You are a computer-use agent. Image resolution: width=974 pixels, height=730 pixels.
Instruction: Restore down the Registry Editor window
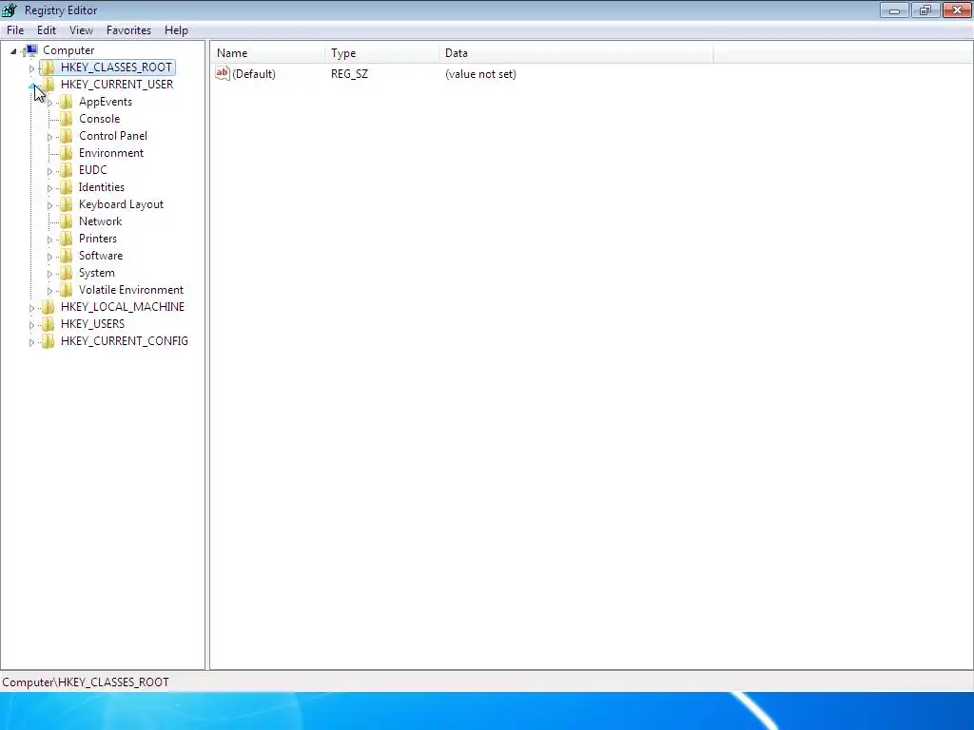point(925,10)
